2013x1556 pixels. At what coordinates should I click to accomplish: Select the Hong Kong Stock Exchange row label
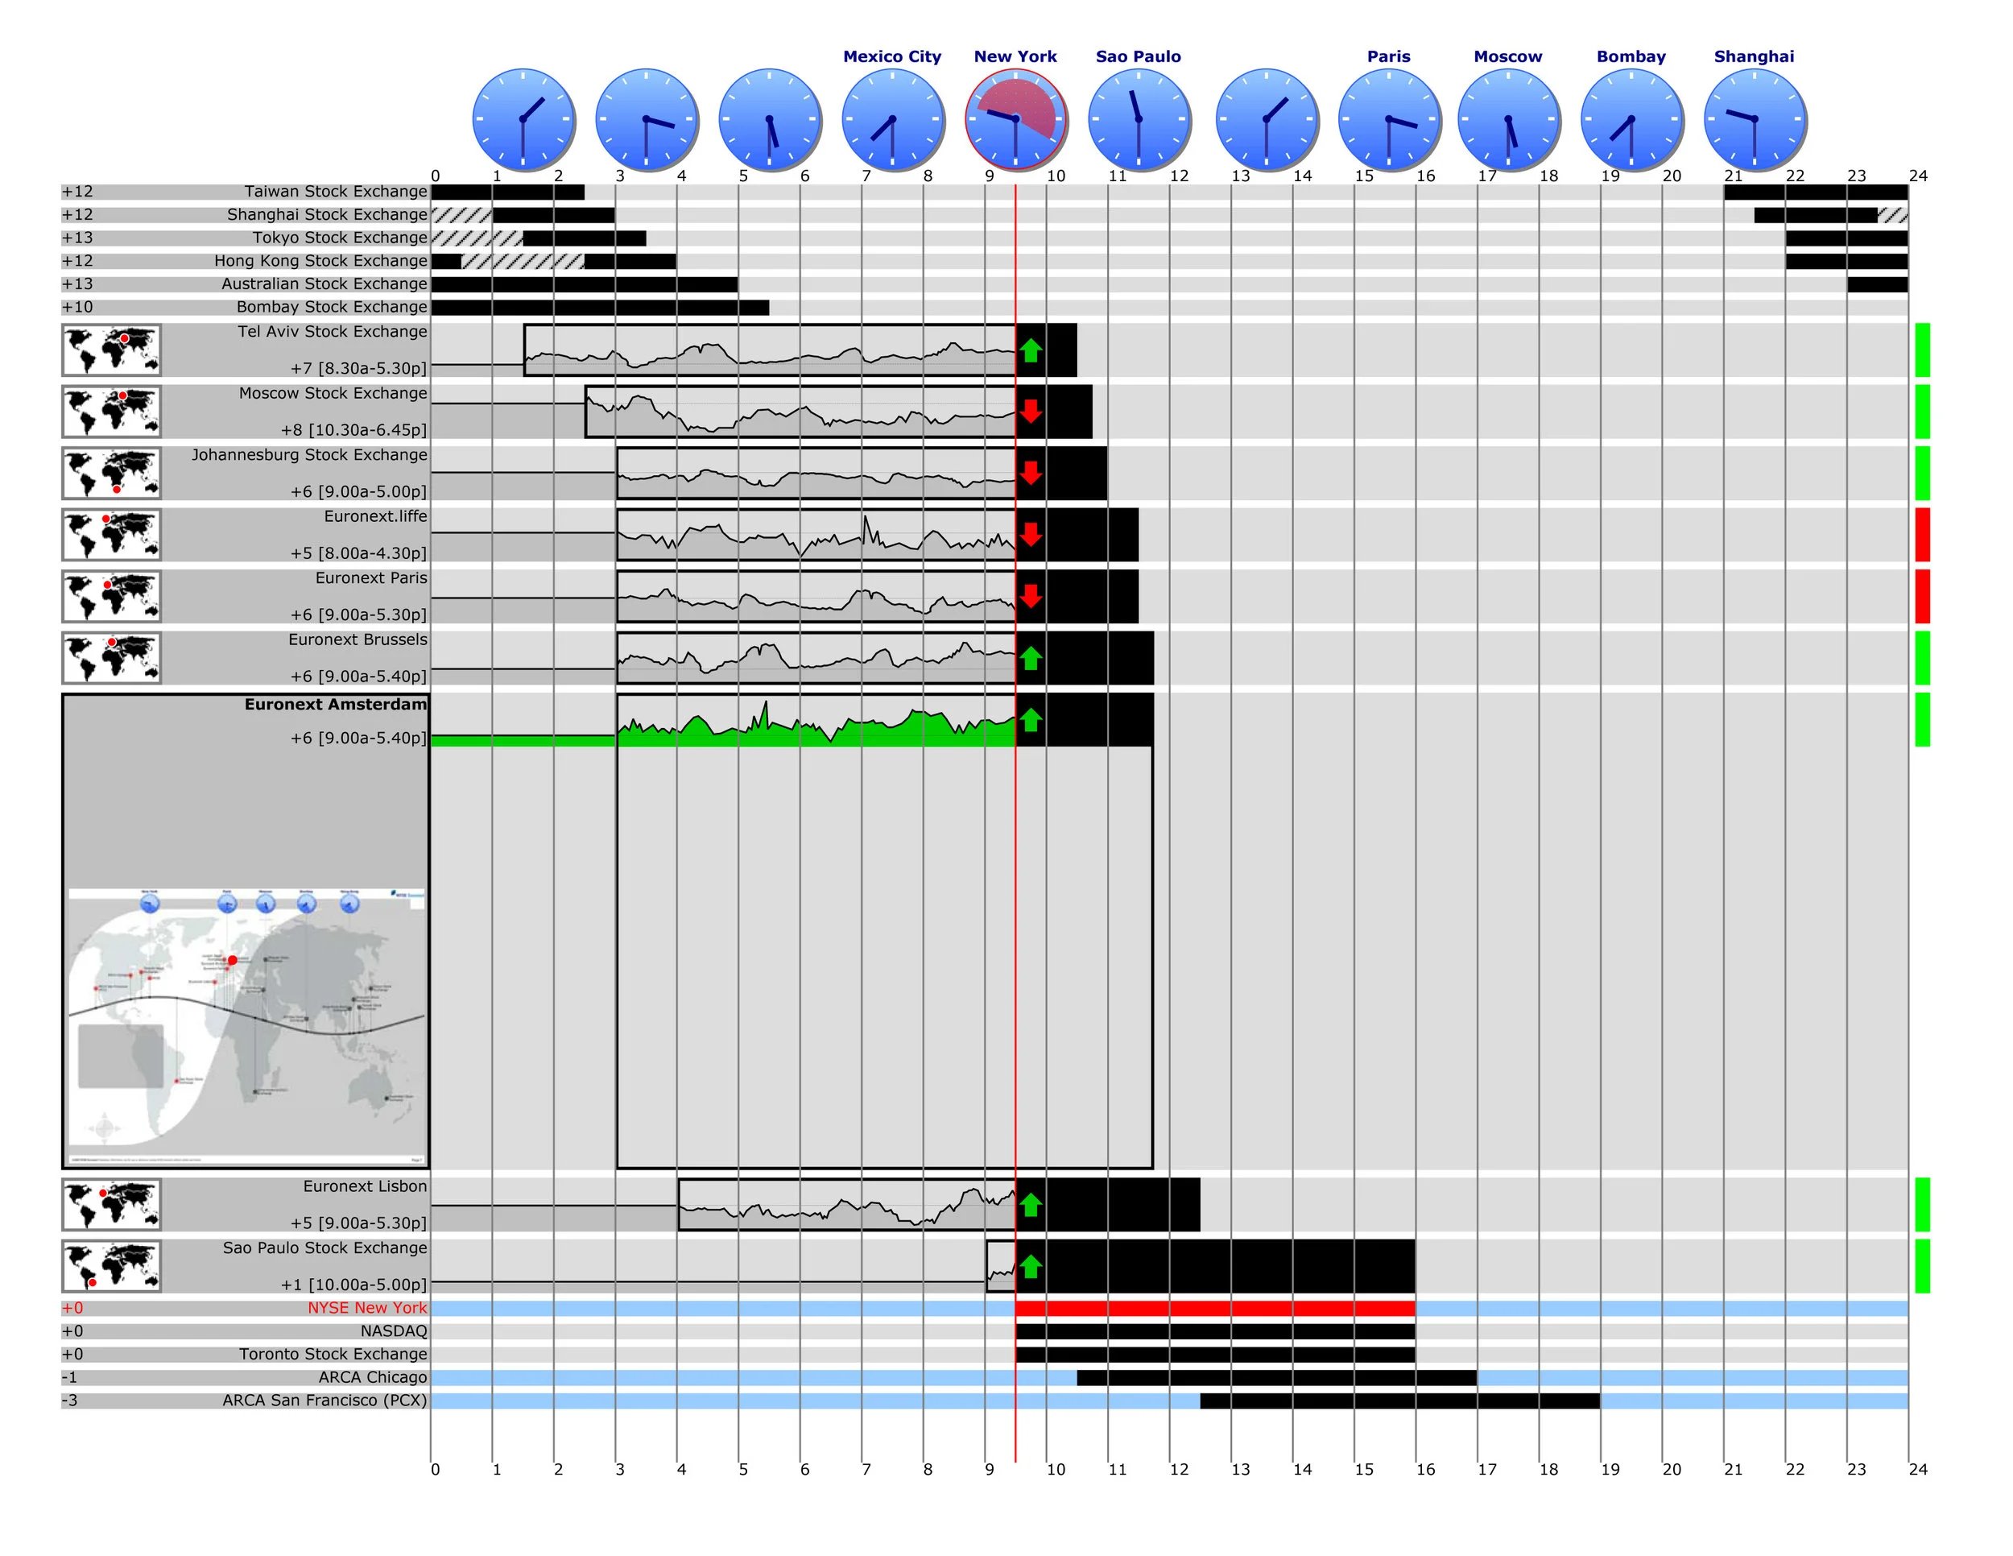pyautogui.click(x=320, y=261)
